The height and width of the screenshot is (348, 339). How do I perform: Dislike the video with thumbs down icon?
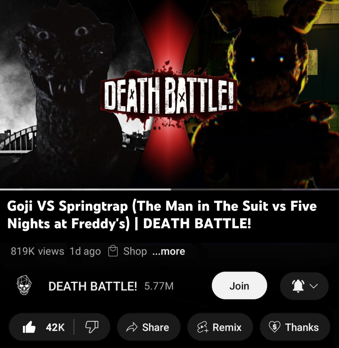coord(92,327)
